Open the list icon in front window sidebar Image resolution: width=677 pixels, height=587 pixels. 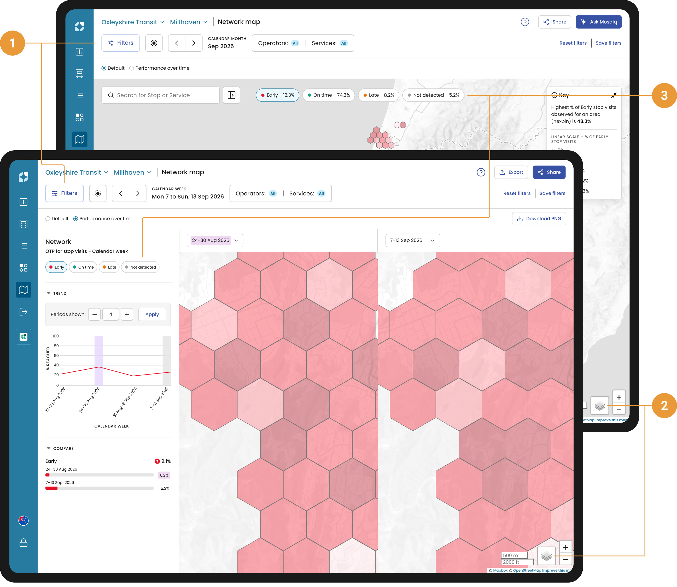tap(23, 246)
